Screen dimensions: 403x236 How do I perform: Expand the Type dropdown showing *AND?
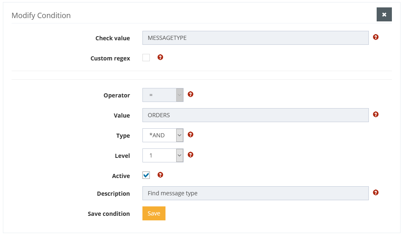163,135
